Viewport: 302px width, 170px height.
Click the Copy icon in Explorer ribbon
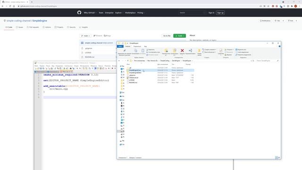coord(135,51)
